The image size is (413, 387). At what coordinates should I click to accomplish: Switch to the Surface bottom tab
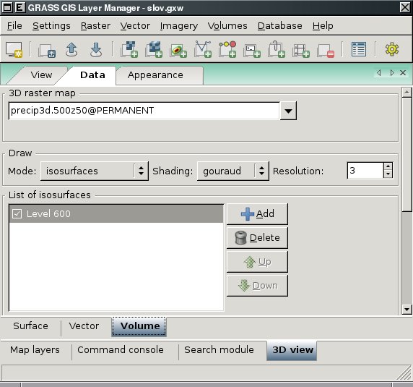pyautogui.click(x=30, y=326)
